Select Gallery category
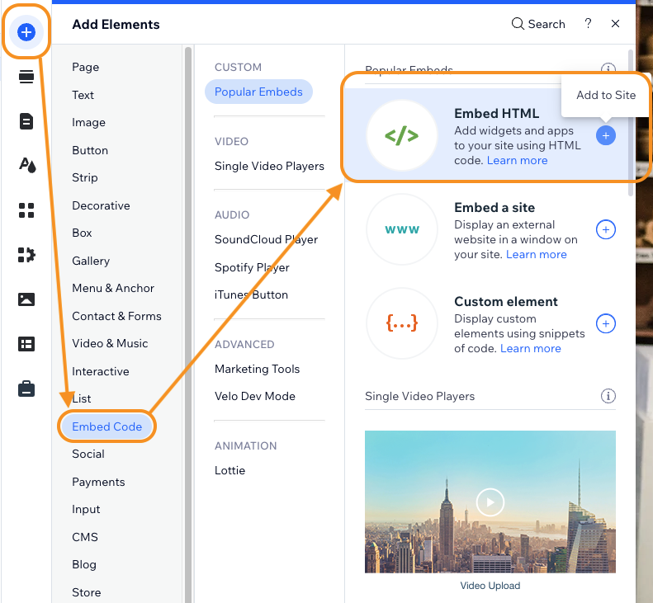Image resolution: width=653 pixels, height=603 pixels. tap(91, 261)
